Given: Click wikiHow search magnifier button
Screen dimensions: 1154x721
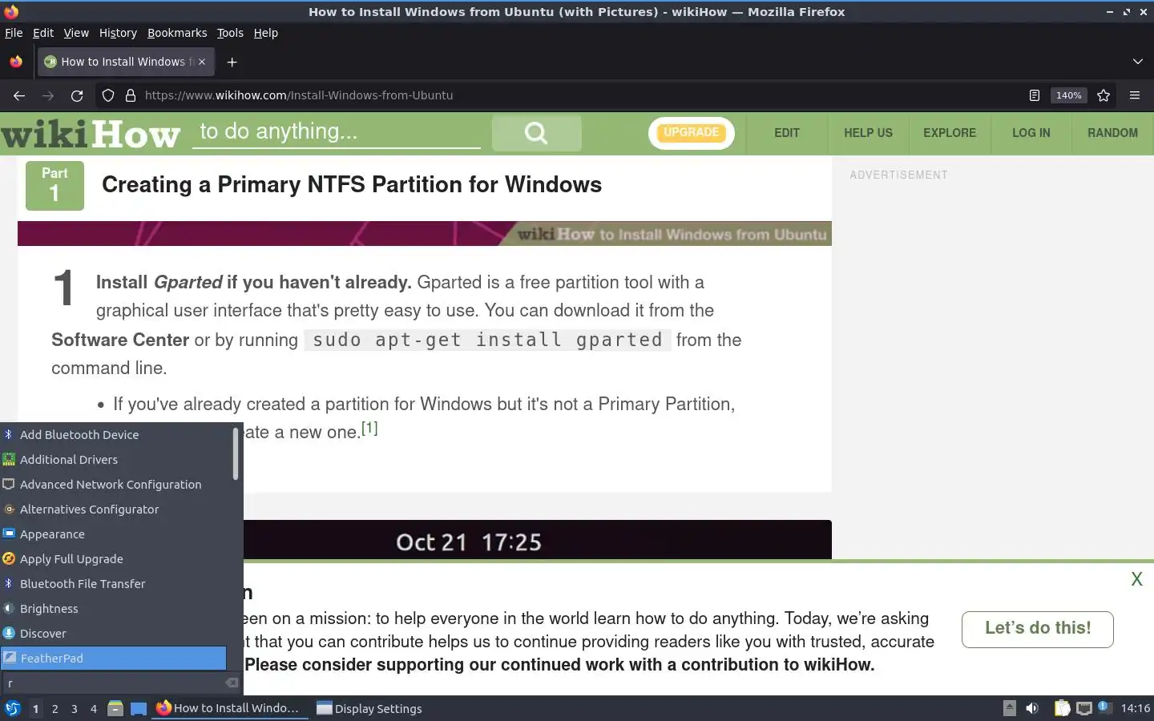Looking at the screenshot, I should click(536, 133).
